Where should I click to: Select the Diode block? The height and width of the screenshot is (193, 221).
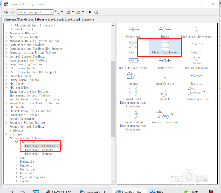(165, 32)
